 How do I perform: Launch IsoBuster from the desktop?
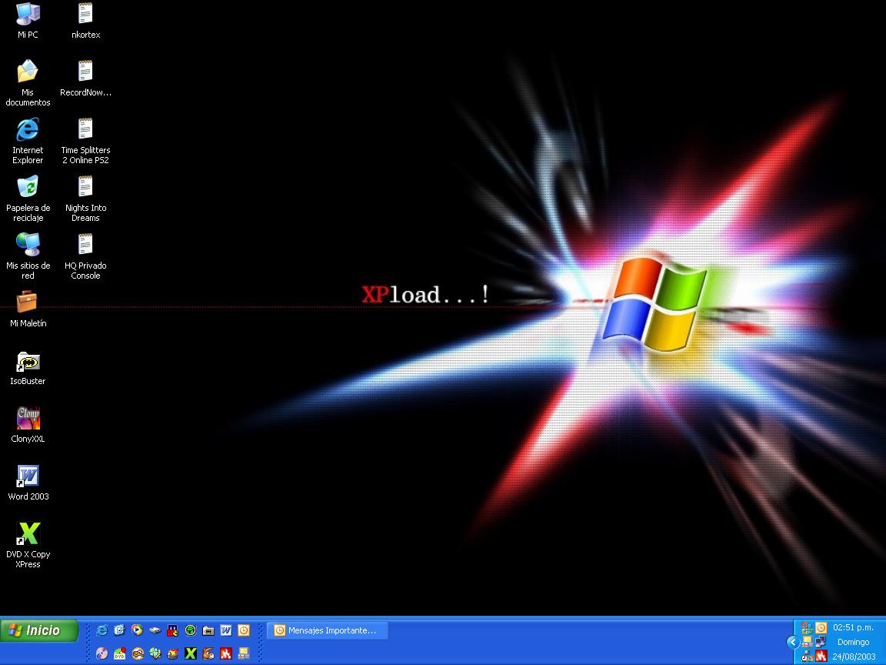[x=28, y=362]
